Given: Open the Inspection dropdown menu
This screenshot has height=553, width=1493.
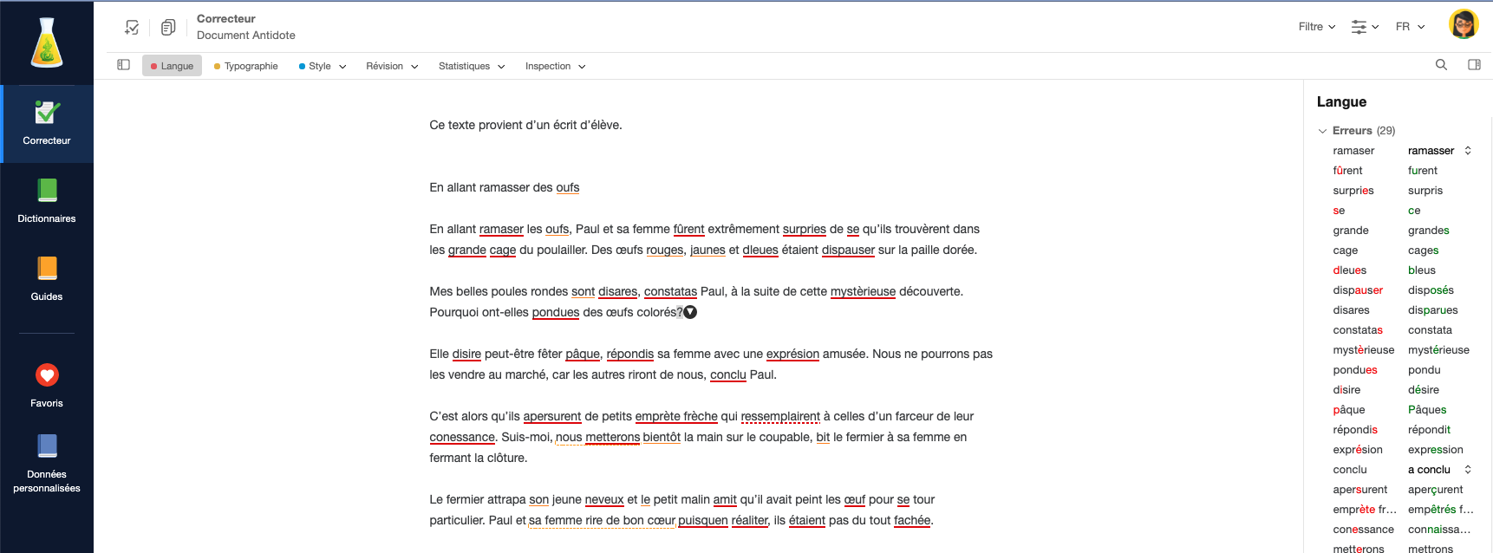Looking at the screenshot, I should [555, 66].
